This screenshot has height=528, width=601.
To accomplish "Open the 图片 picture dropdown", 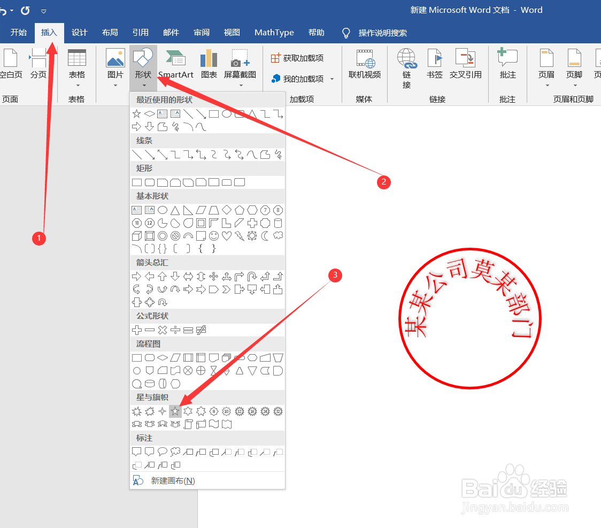I will pos(115,67).
